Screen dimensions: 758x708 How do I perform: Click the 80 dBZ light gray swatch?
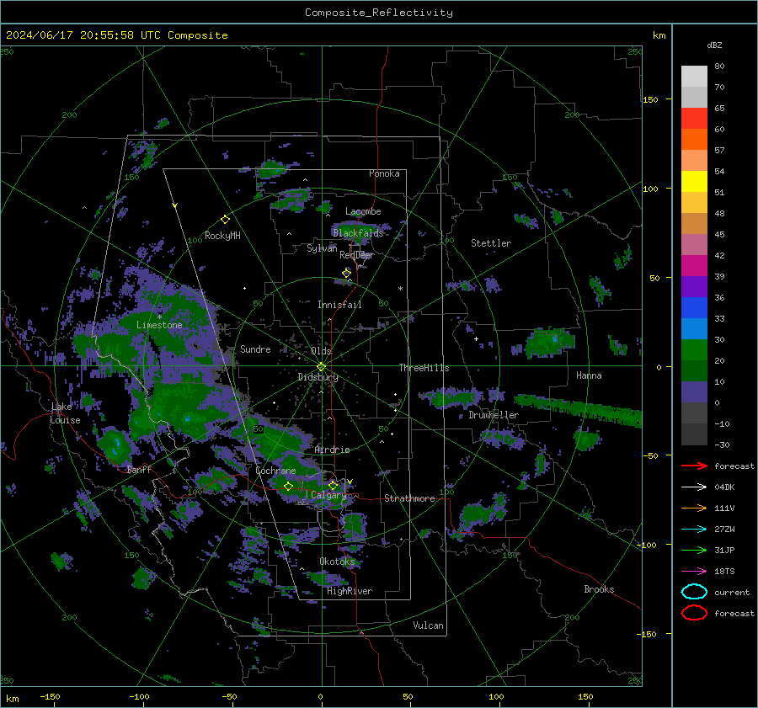click(694, 76)
